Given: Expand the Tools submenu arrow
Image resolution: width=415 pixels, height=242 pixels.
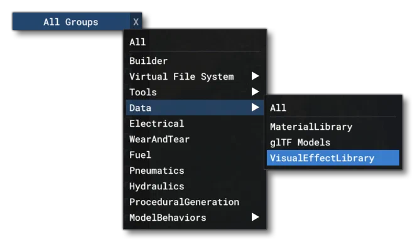Looking at the screenshot, I should 255,92.
